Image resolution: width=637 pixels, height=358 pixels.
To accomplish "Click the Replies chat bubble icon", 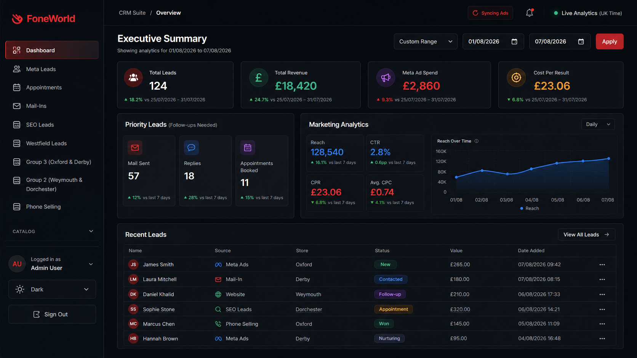I will tap(191, 148).
